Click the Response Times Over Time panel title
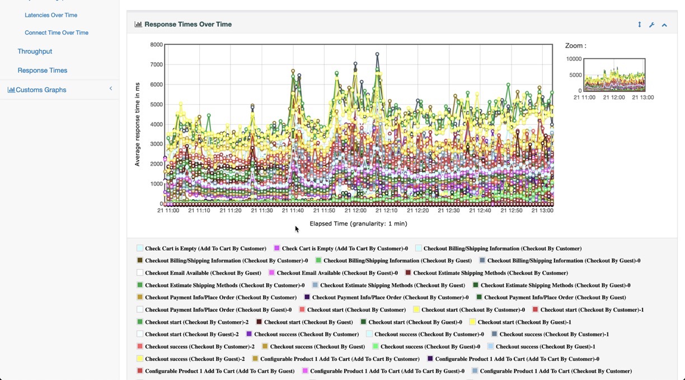The image size is (685, 380). coord(188,25)
